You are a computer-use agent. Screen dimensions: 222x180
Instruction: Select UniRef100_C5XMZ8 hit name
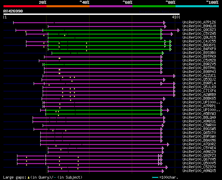(x=199, y=61)
